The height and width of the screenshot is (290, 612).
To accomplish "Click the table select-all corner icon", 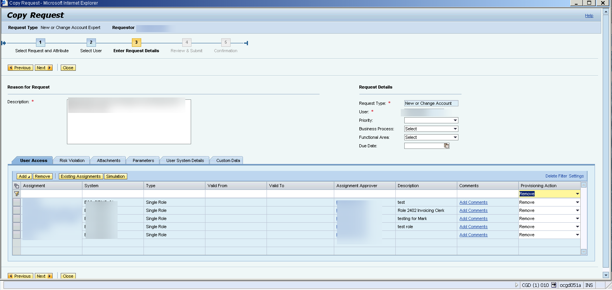I will (x=17, y=186).
